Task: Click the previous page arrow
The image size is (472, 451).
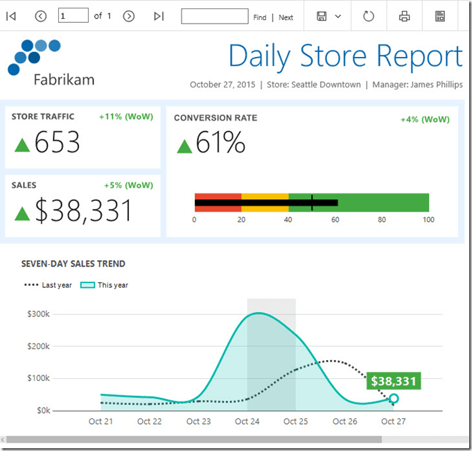Action: (x=40, y=16)
